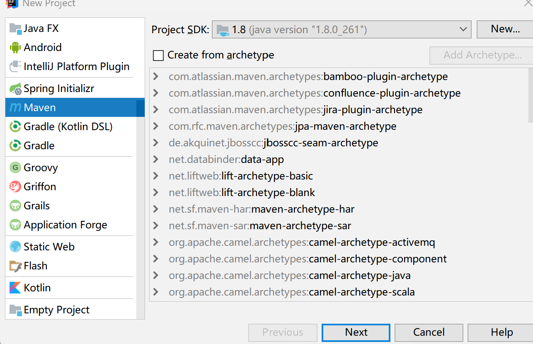The width and height of the screenshot is (533, 344).
Task: Click the Previous button
Action: click(x=283, y=332)
